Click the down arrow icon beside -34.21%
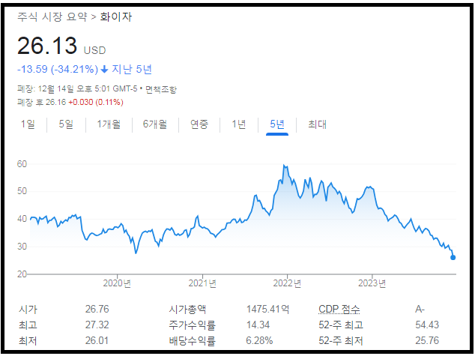 [104, 70]
